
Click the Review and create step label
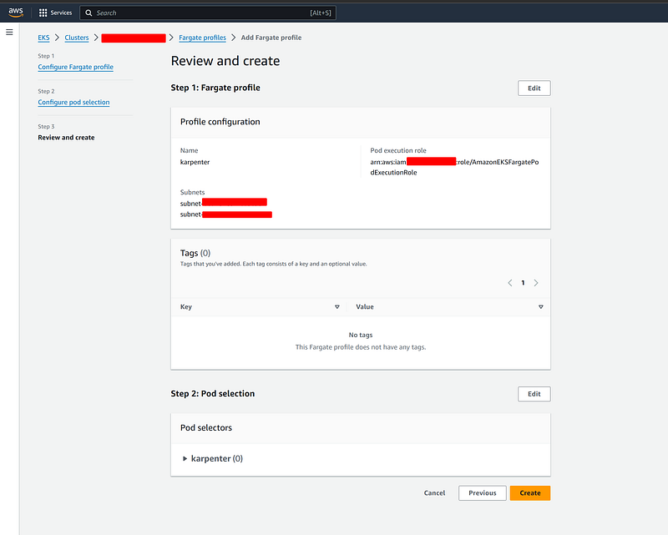tap(66, 138)
